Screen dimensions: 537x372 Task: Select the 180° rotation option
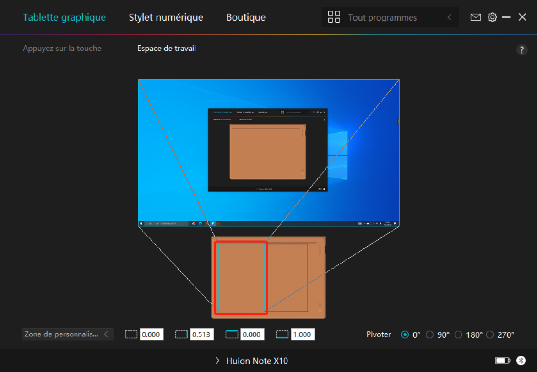pos(458,335)
